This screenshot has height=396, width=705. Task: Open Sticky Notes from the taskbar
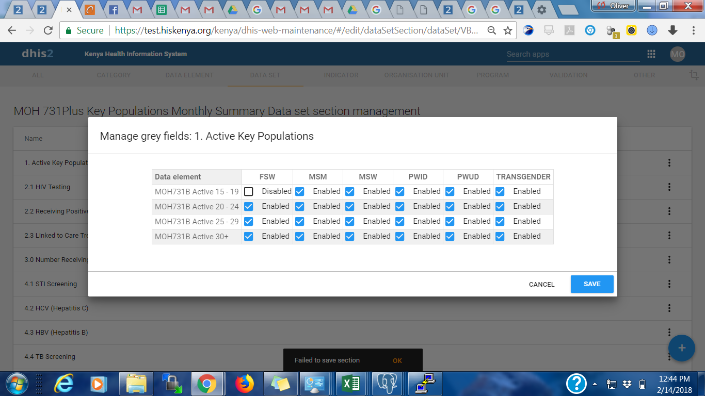(280, 384)
